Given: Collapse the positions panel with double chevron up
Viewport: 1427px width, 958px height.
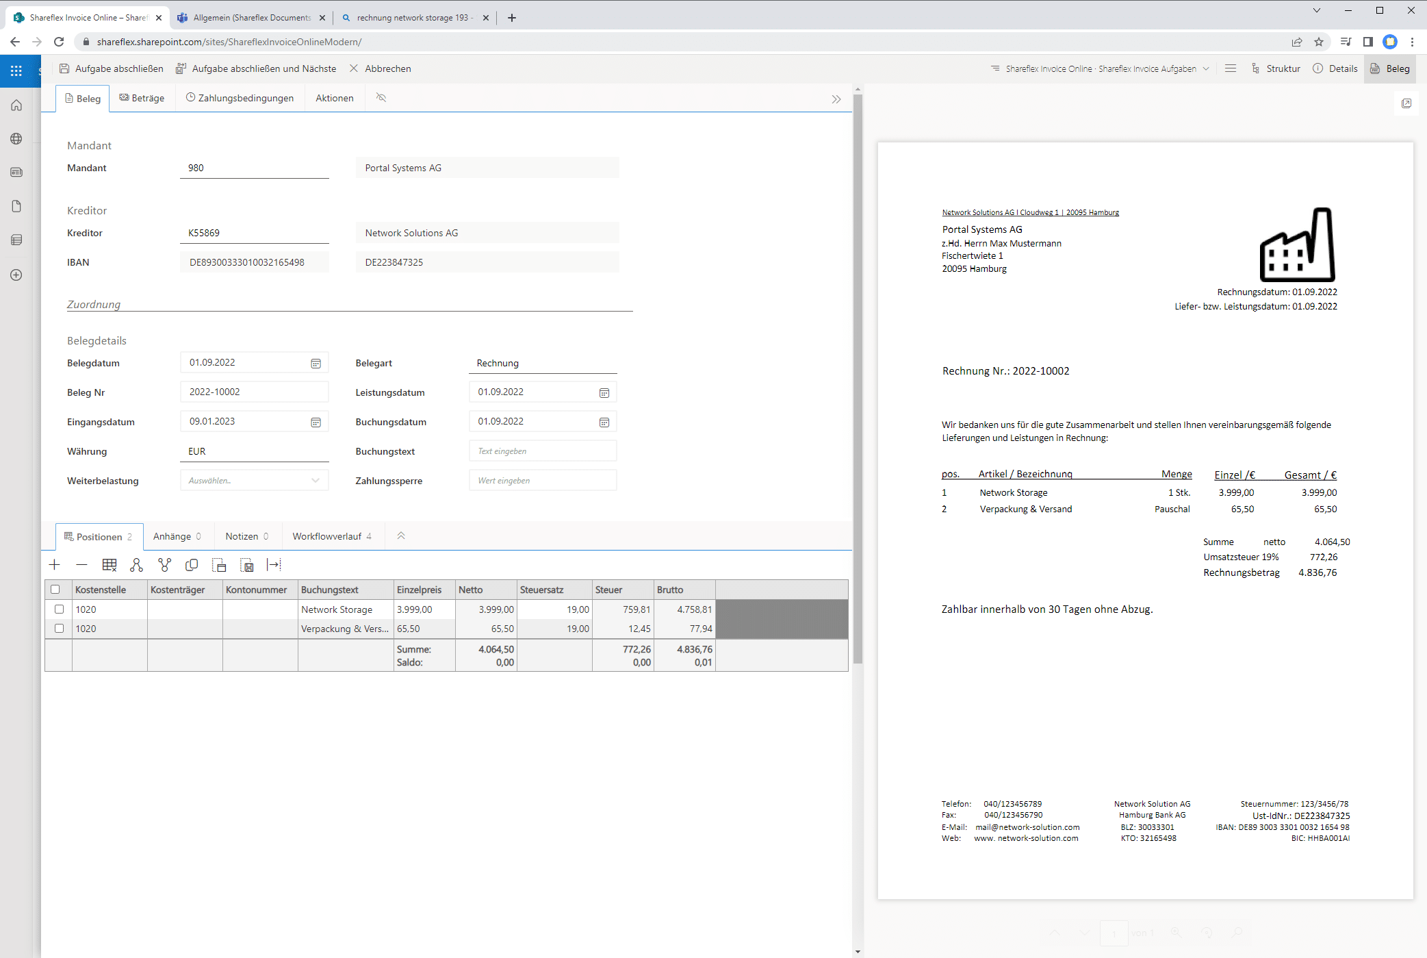Looking at the screenshot, I should click(x=401, y=536).
